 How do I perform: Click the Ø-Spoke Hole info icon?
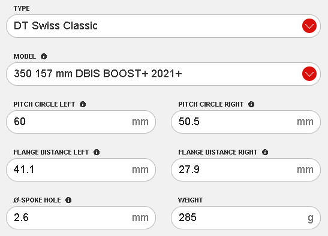tap(68, 200)
